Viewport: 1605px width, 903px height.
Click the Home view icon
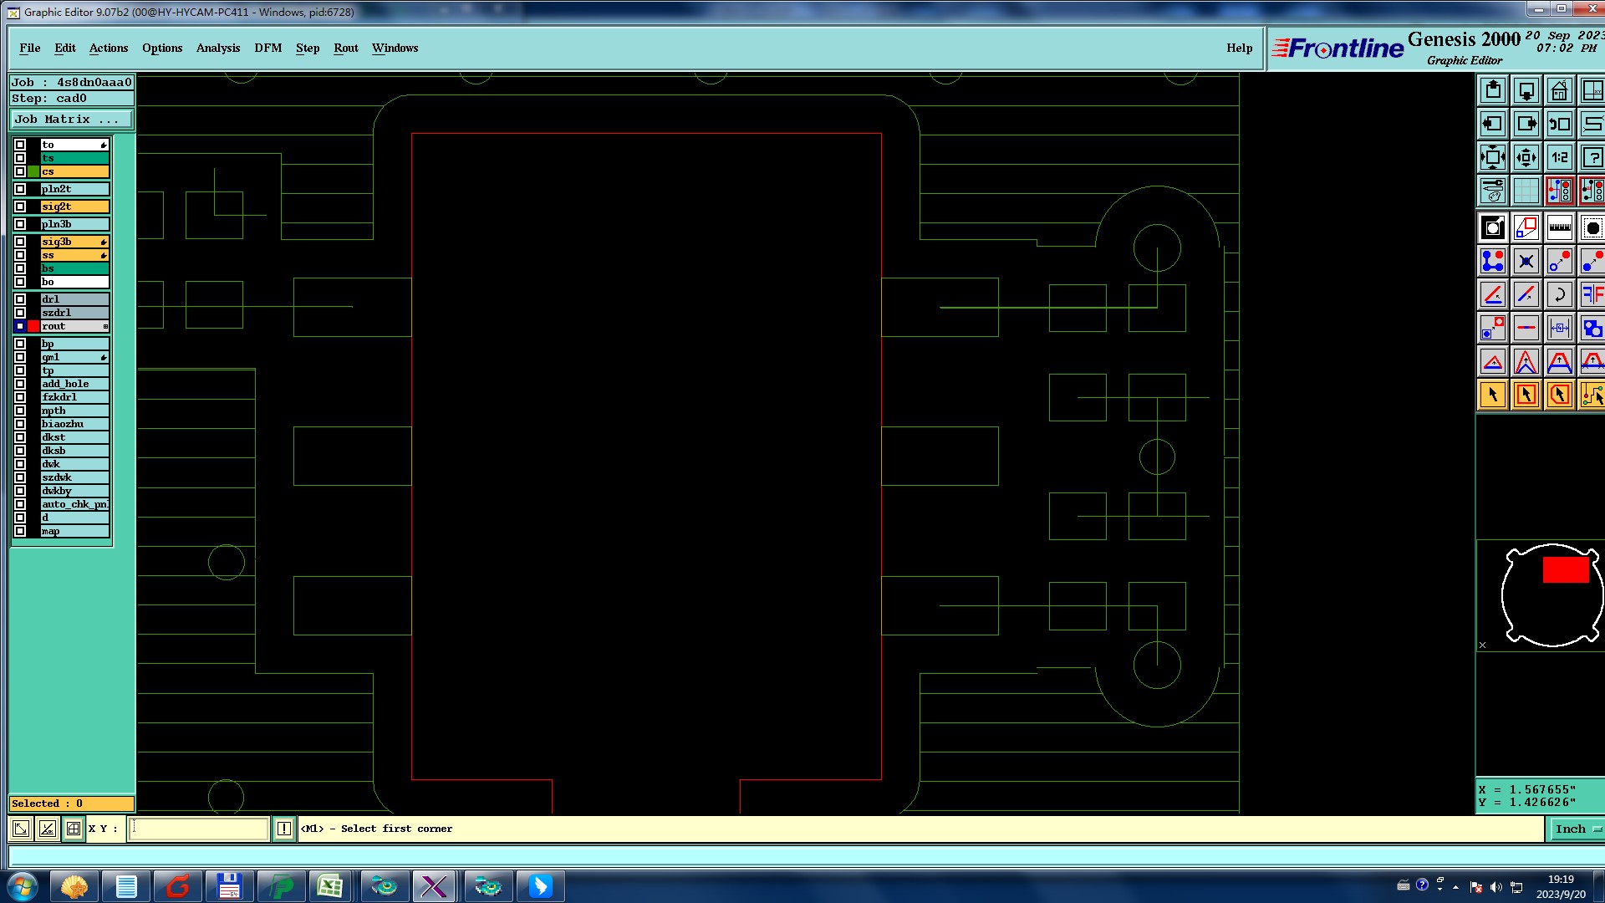(x=1559, y=90)
